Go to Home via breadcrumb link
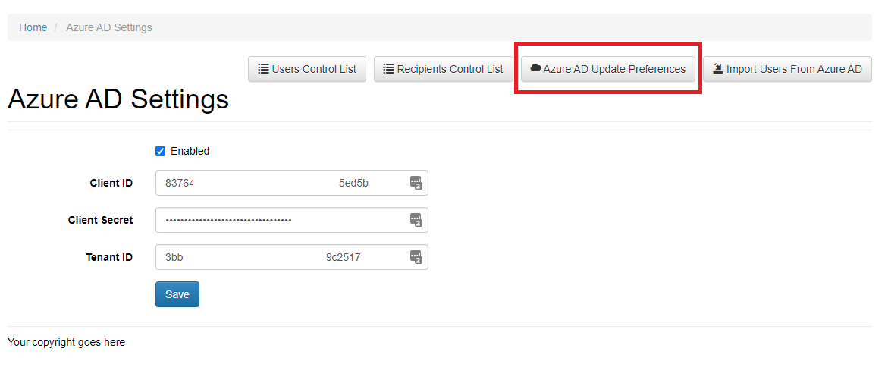Viewport: 888px width, 383px height. click(33, 27)
